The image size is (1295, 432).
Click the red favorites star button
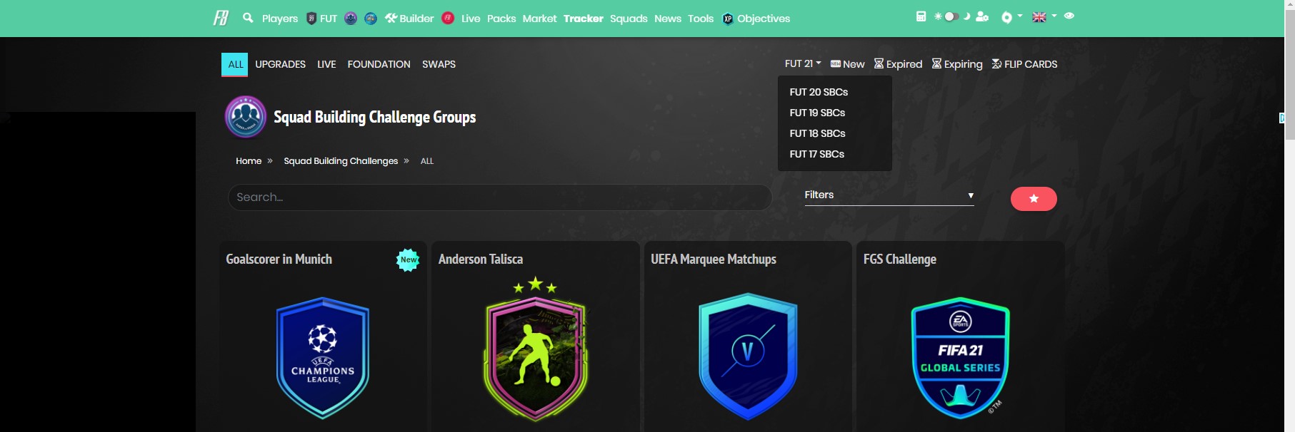(x=1034, y=199)
